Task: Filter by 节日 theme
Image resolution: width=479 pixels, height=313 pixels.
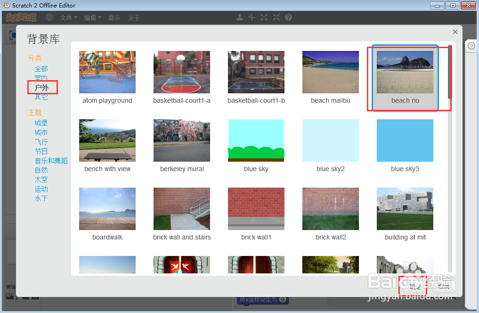Action: pos(41,151)
